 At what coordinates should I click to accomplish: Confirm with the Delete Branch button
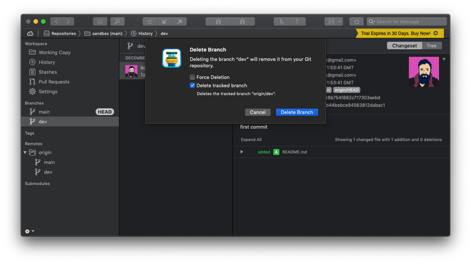tap(296, 112)
